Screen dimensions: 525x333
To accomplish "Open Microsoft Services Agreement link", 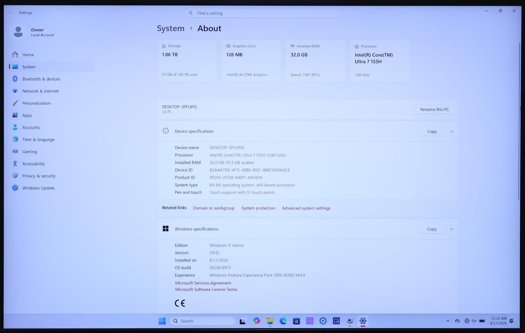I will (203, 283).
